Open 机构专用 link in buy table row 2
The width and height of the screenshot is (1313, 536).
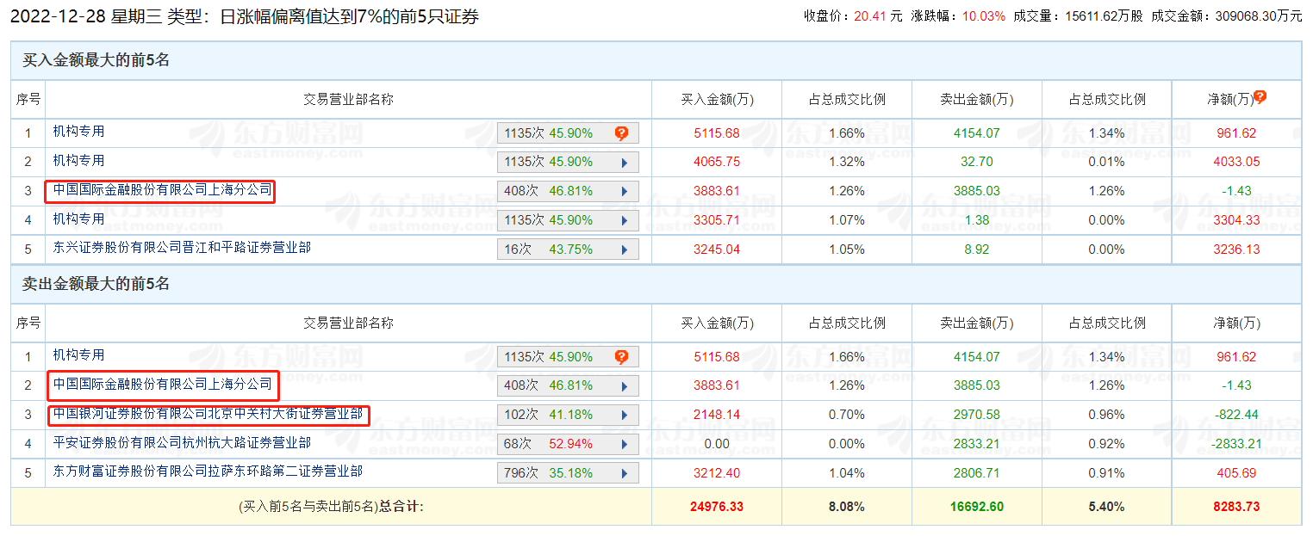point(78,161)
